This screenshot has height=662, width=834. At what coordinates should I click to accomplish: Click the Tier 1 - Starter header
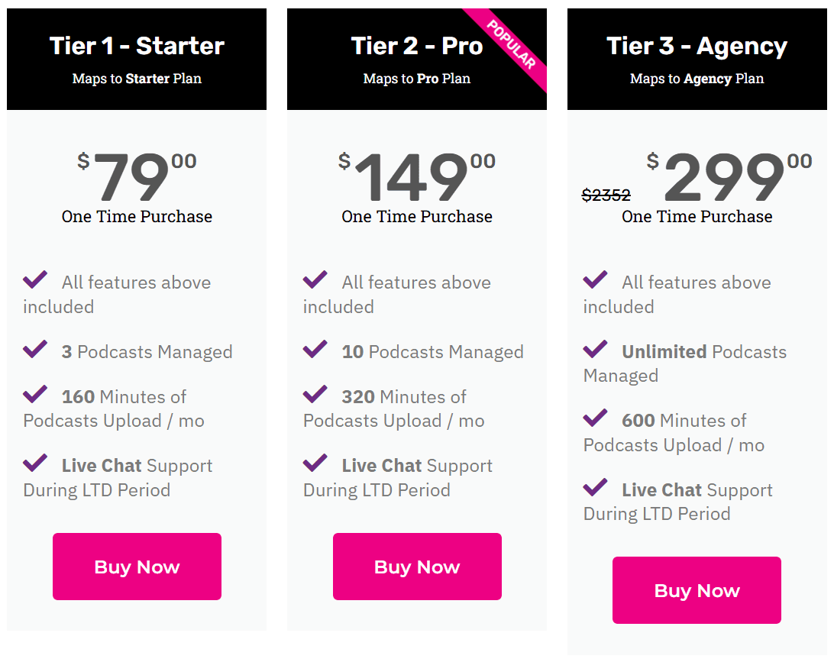(x=137, y=47)
